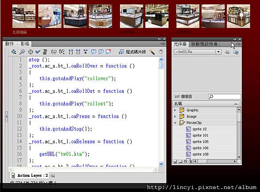Click the library list scroll down arrow

click(x=239, y=157)
